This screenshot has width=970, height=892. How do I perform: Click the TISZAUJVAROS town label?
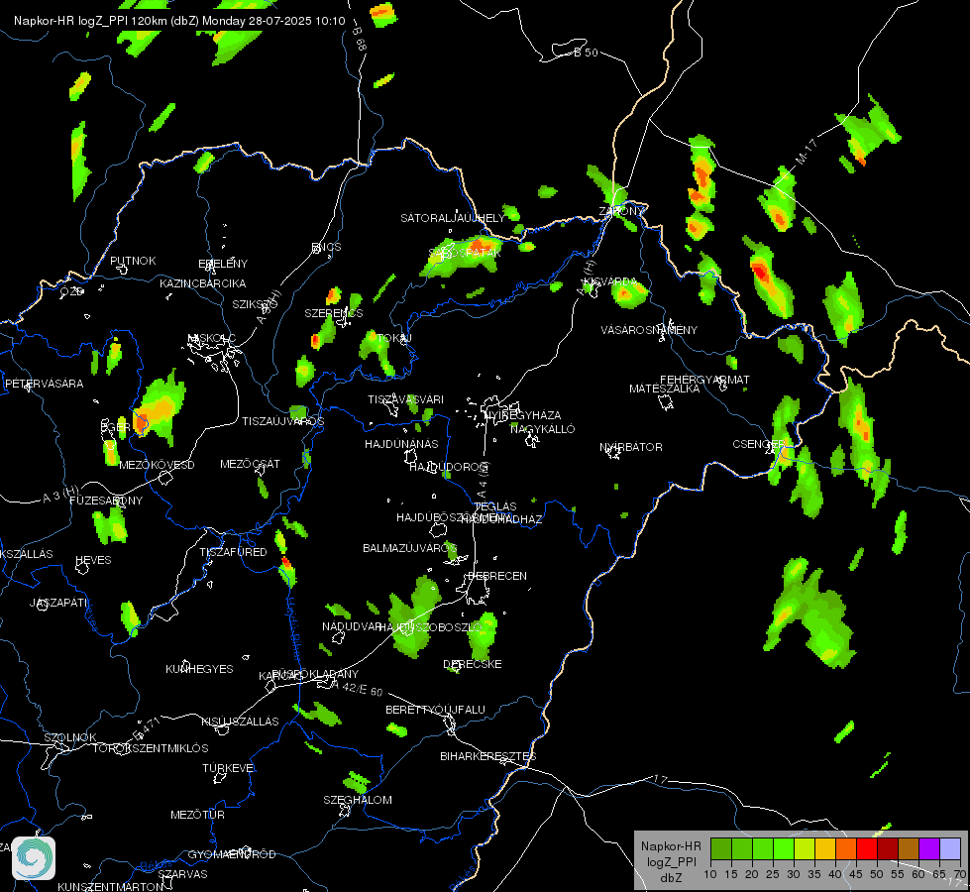pos(282,421)
